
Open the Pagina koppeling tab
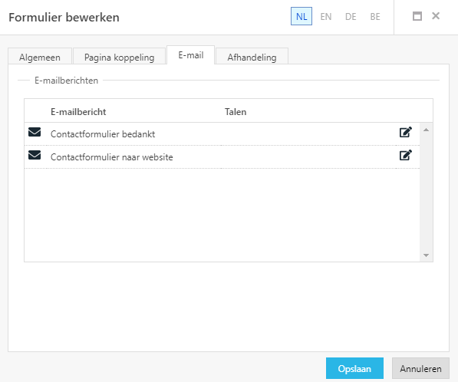click(x=119, y=56)
